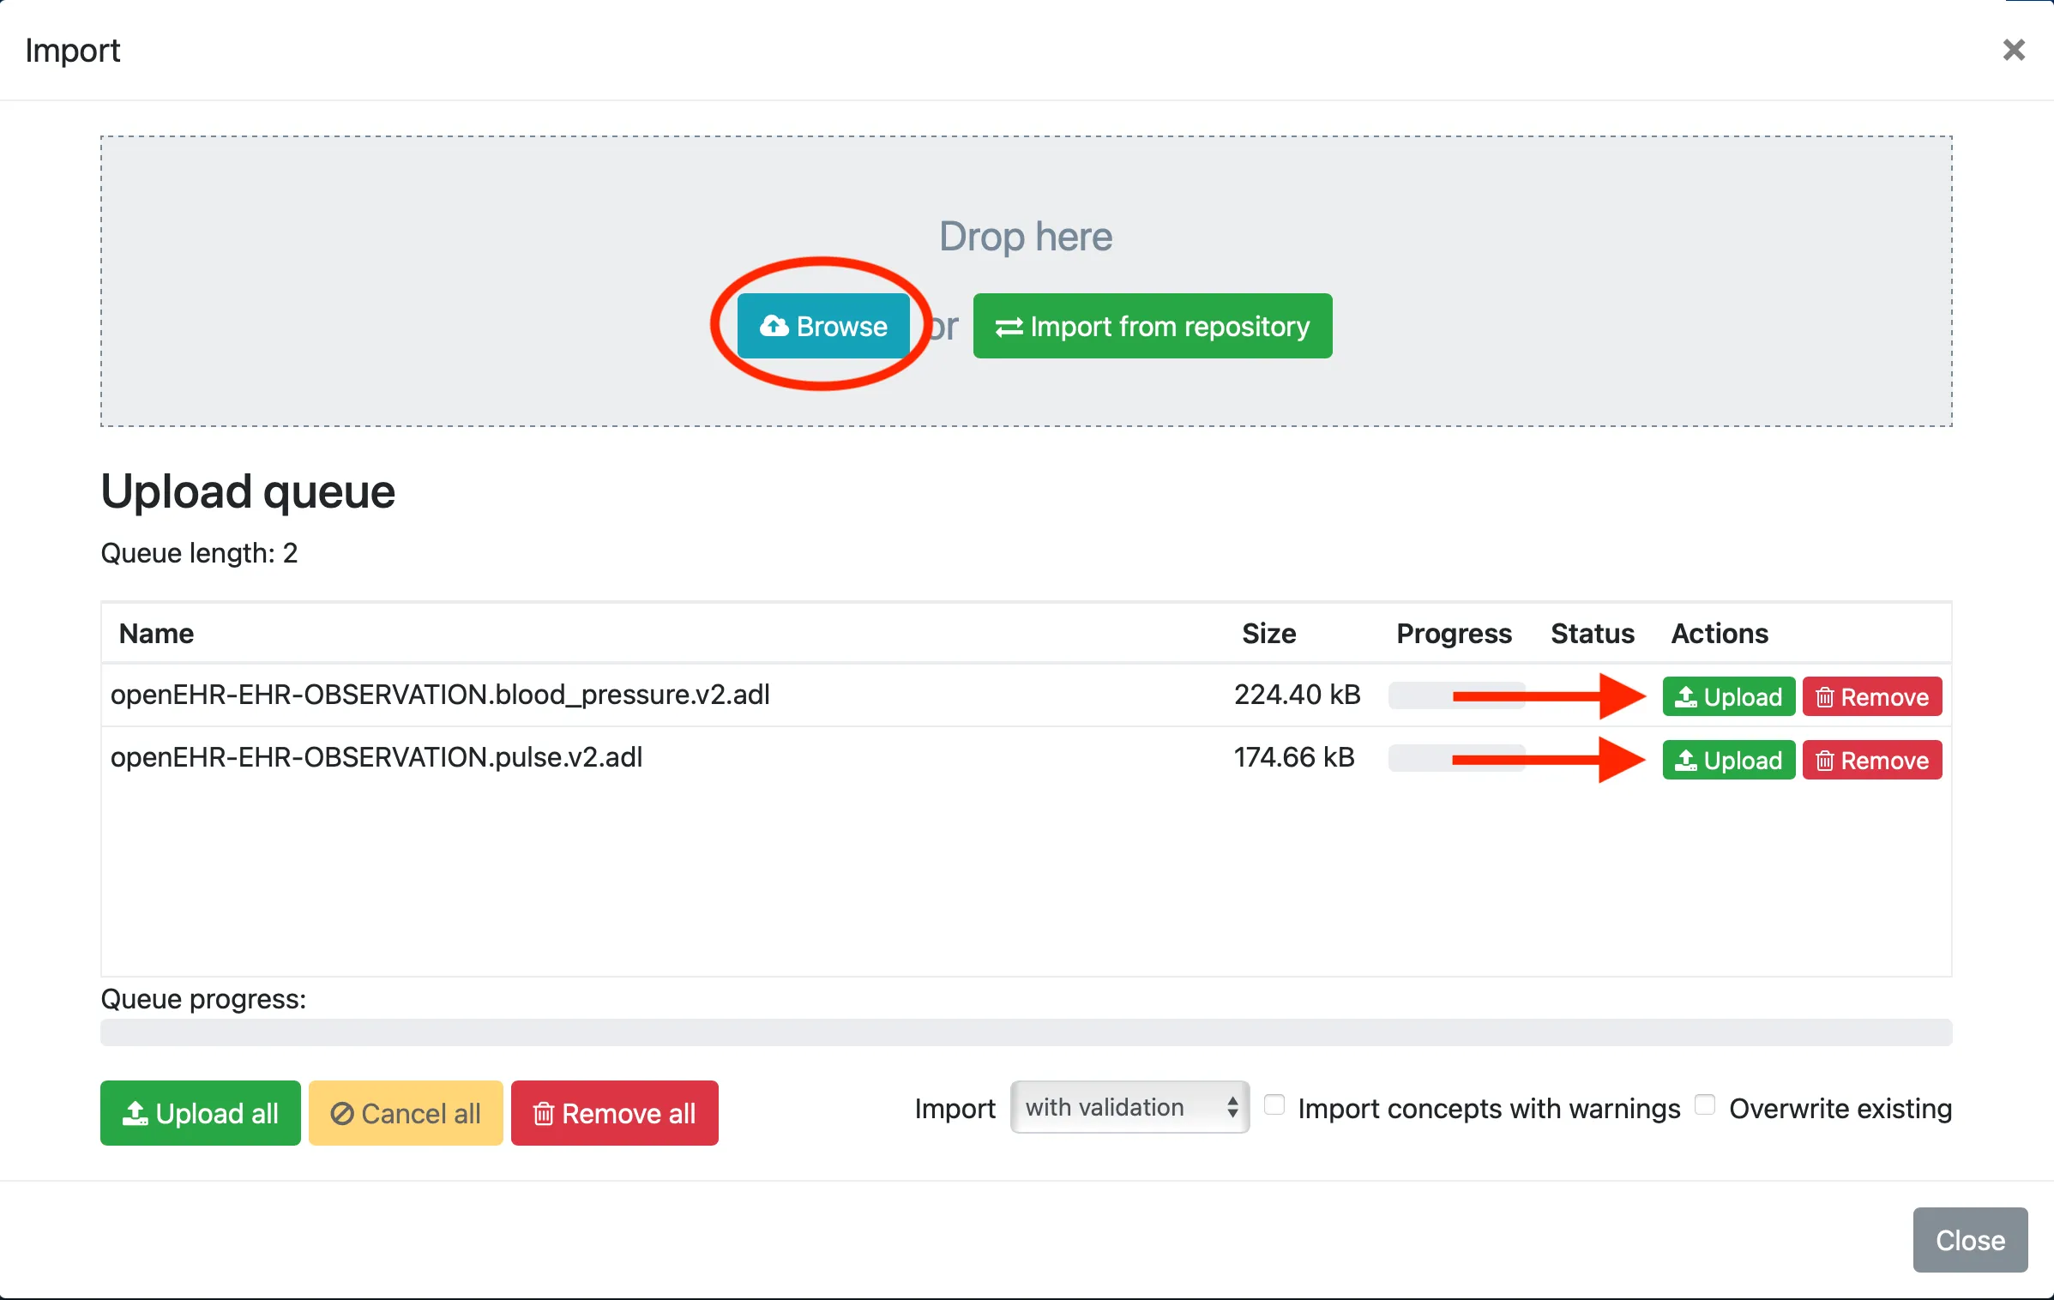Tick the Overwrite existing checkbox
The image size is (2054, 1300).
[1705, 1105]
